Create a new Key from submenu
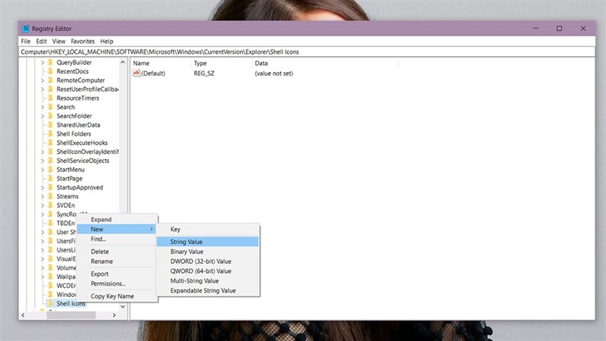This screenshot has height=341, width=606. [208, 230]
